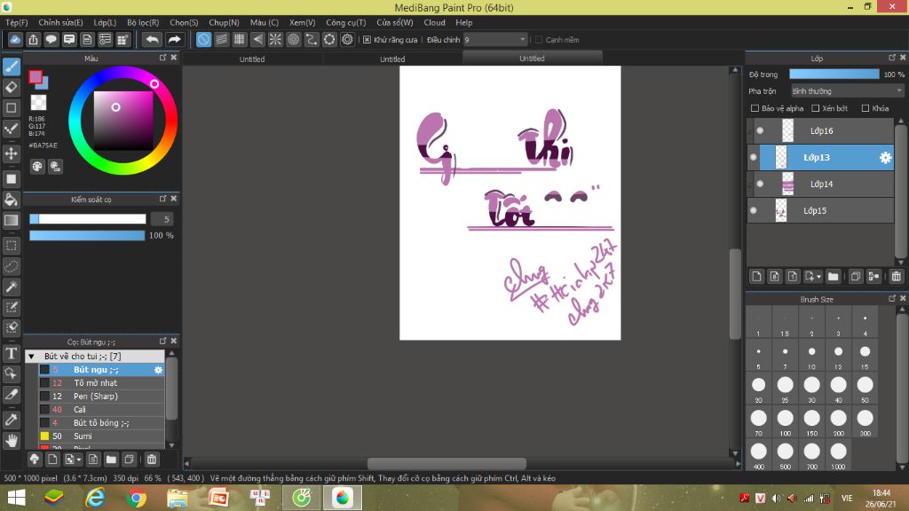Duplicate the layer in Lớp panel
This screenshot has height=511, width=909.
[855, 277]
